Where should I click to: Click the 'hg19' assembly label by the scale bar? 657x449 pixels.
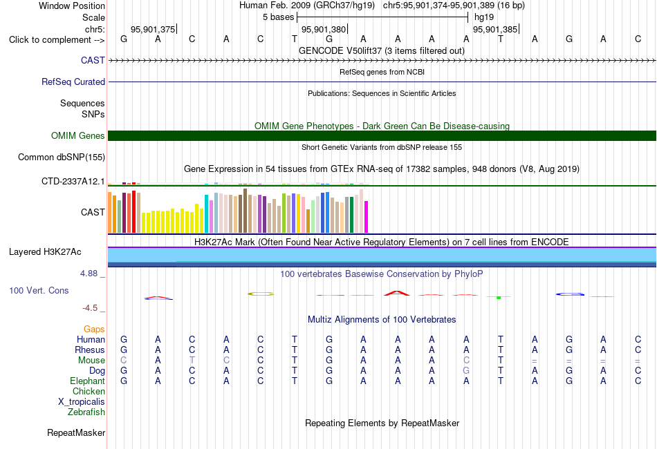point(484,17)
